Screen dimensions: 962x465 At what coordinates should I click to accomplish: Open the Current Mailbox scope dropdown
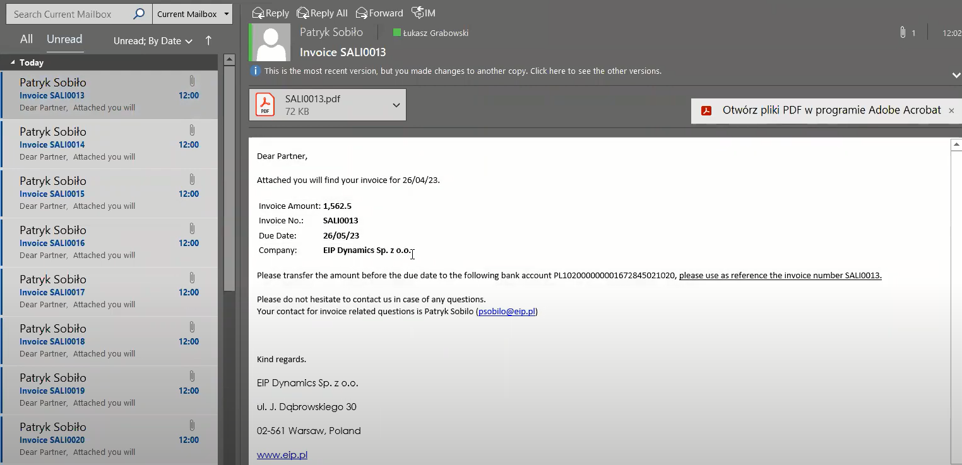tap(193, 14)
